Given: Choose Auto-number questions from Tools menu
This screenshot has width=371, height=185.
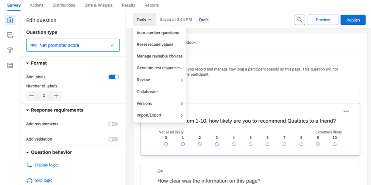Looking at the screenshot, I should point(160,33).
